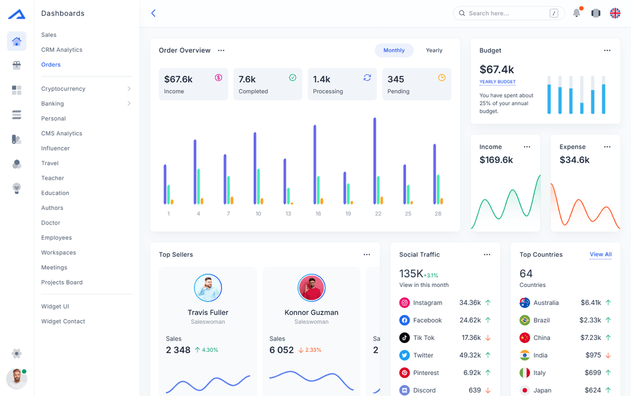The height and width of the screenshot is (396, 631).
Task: Click the search input field
Action: tap(505, 13)
